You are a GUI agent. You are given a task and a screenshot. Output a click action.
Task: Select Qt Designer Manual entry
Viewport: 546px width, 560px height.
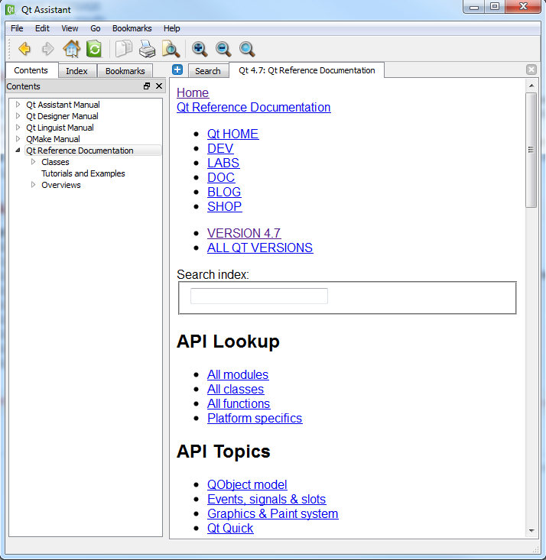pos(62,116)
